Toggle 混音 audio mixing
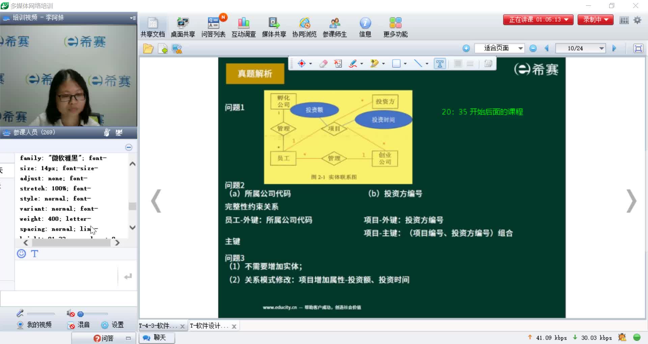 pyautogui.click(x=79, y=325)
